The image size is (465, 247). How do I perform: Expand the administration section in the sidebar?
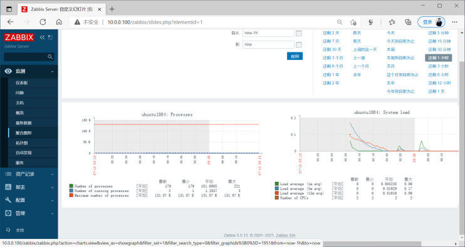[29, 213]
